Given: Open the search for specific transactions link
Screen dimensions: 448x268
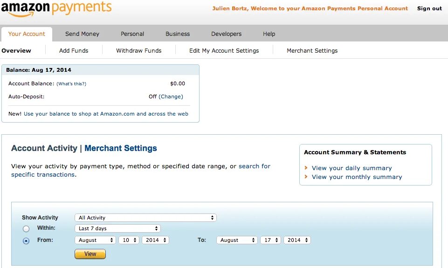Looking at the screenshot, I should coord(141,170).
